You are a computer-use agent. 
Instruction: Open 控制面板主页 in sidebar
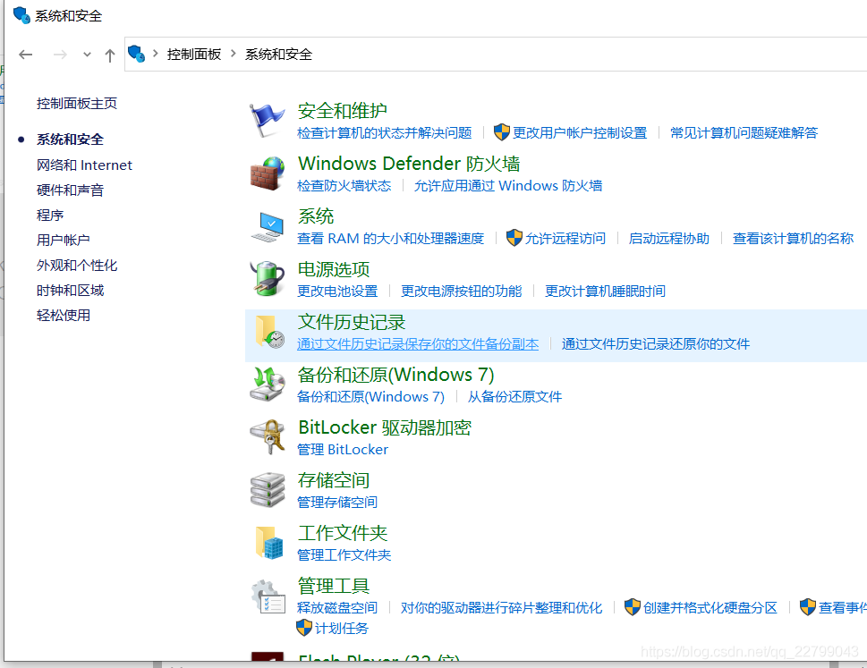point(77,104)
